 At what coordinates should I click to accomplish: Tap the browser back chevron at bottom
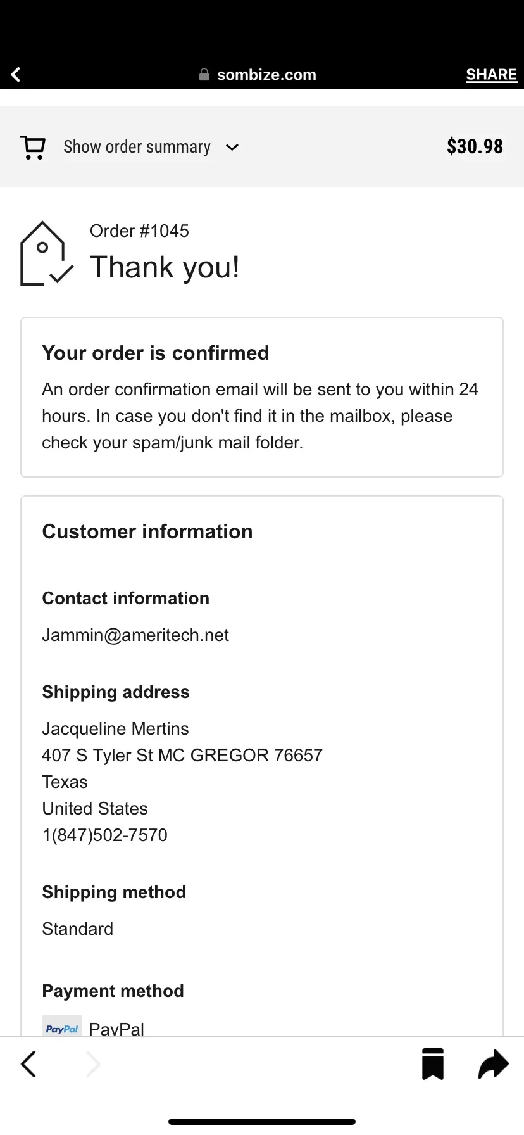click(28, 1064)
